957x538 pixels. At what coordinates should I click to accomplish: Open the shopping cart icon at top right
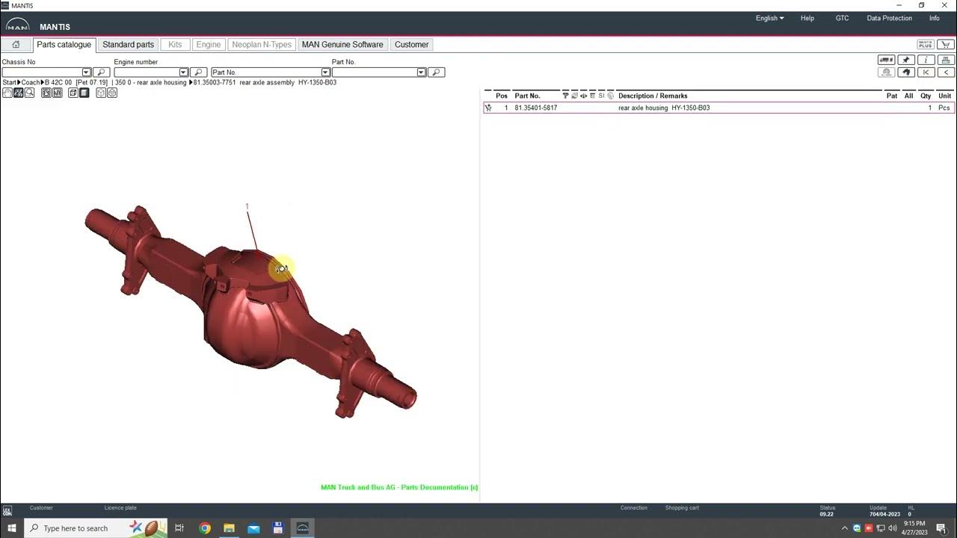(946, 45)
